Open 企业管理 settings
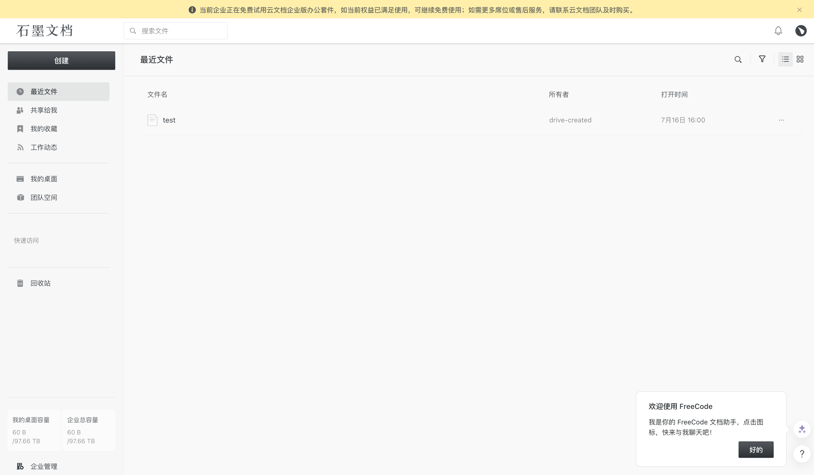The width and height of the screenshot is (814, 475). click(58, 466)
